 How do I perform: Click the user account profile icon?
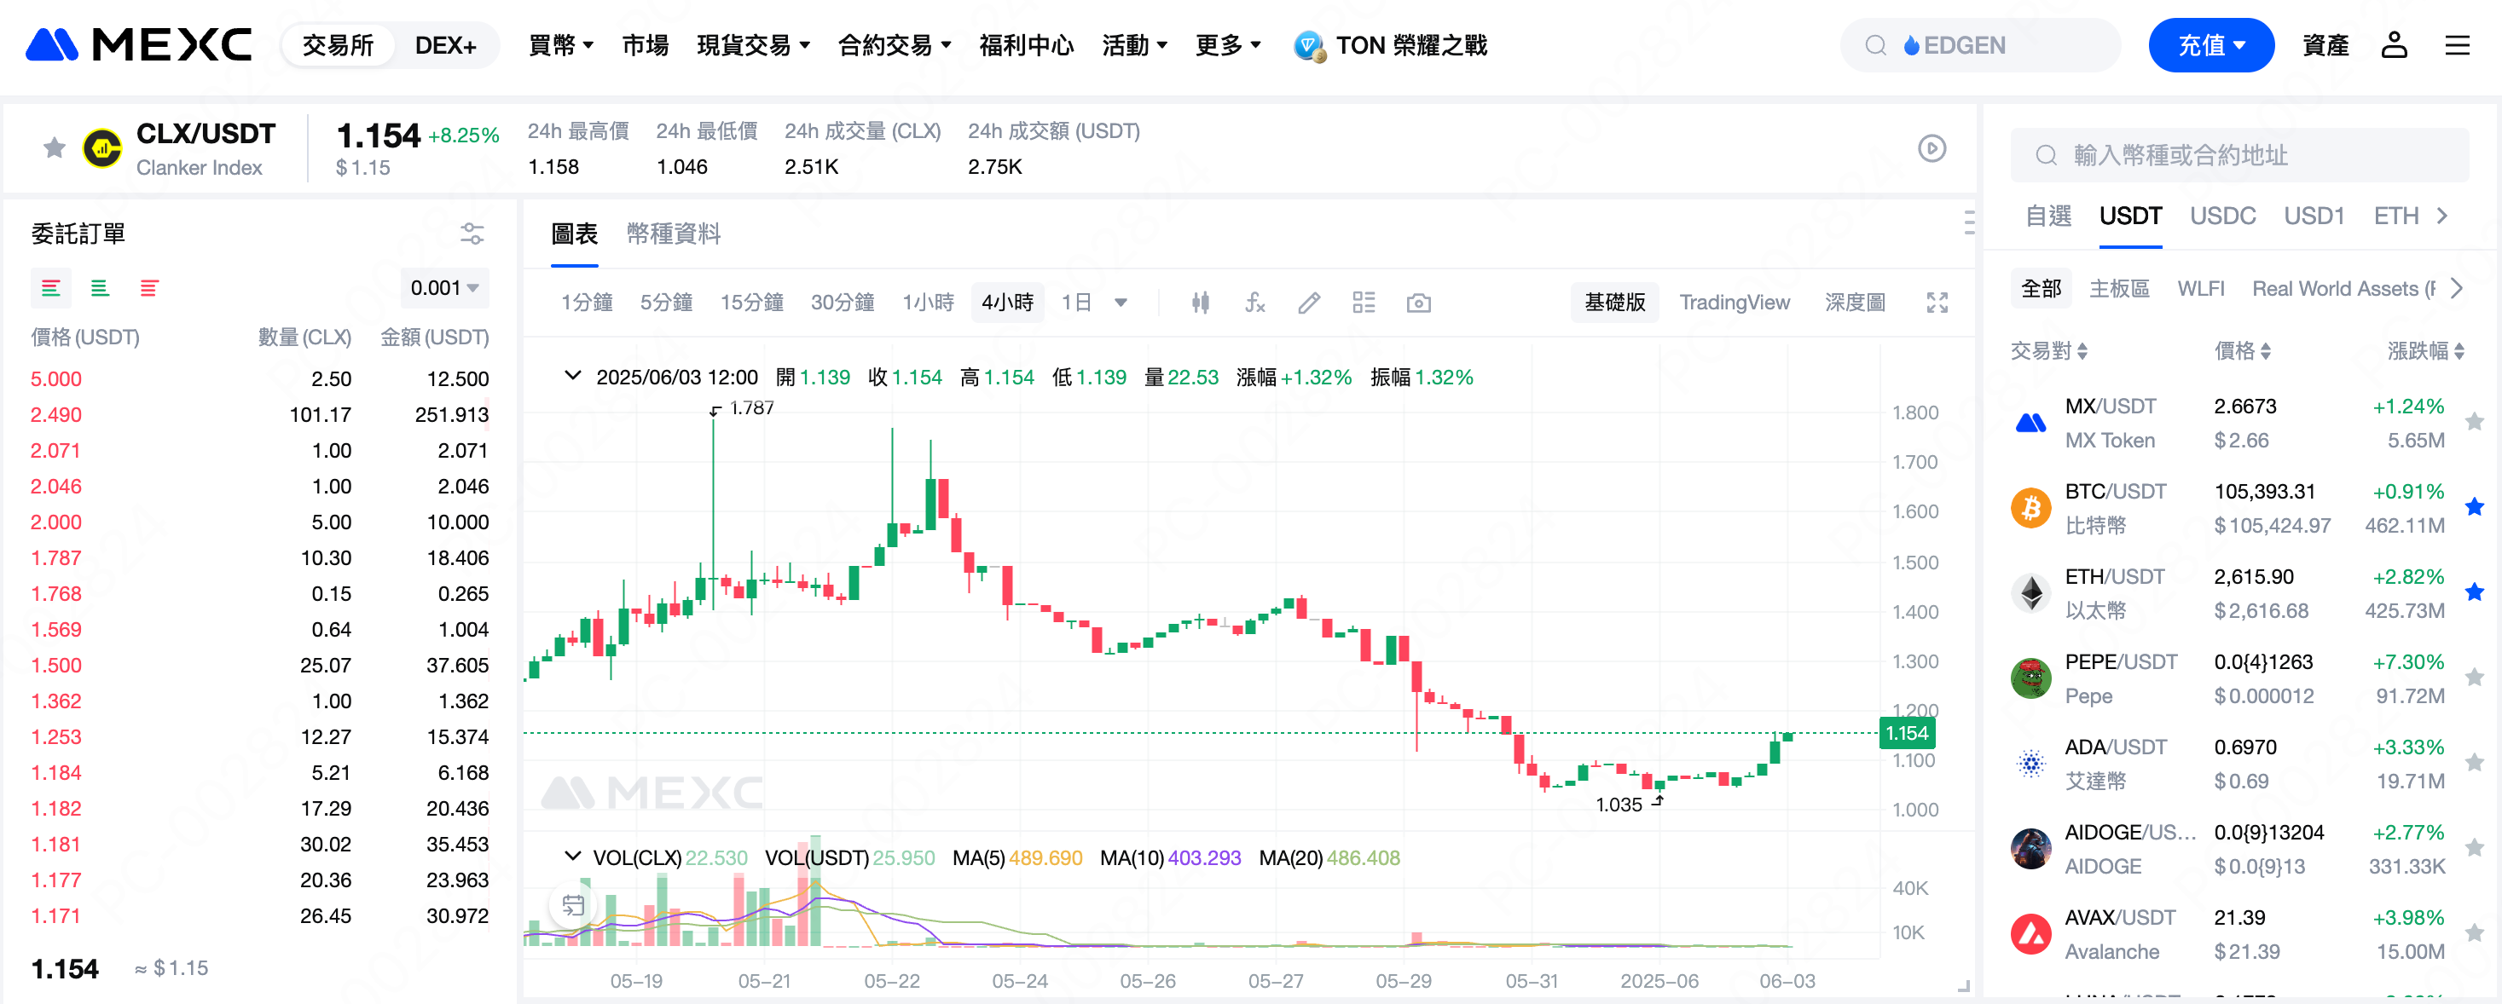(2393, 44)
